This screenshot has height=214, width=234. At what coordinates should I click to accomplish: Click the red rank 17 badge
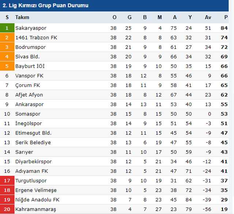coord(7,181)
